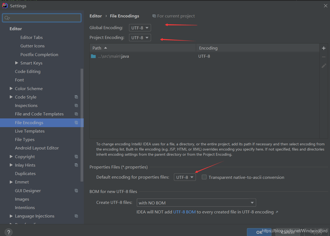Select the ...\src\main\java path row
Viewport: 330px width, 236px height.
205,56
